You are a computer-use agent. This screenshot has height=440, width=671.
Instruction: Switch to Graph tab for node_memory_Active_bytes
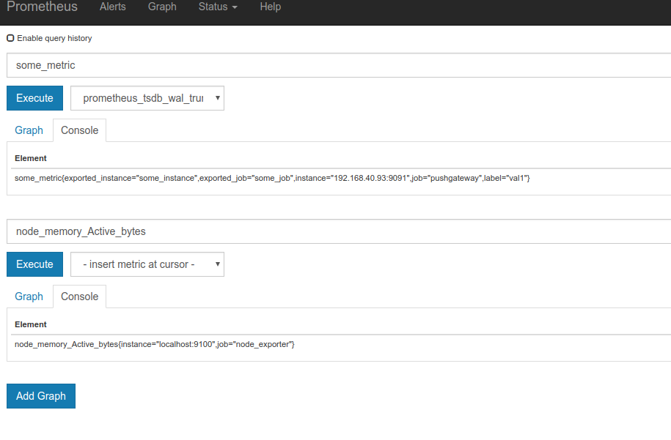(x=29, y=297)
